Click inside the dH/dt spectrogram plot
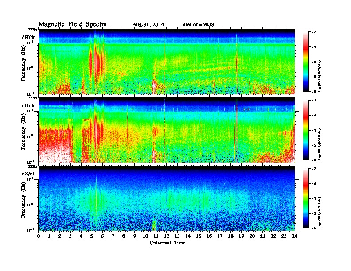 [x=167, y=62]
